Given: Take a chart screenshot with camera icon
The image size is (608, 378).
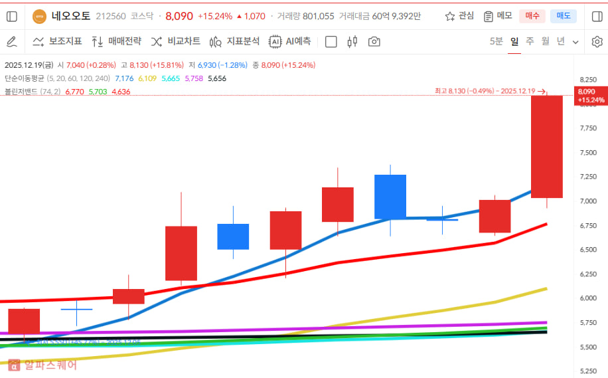Looking at the screenshot, I should tap(374, 42).
